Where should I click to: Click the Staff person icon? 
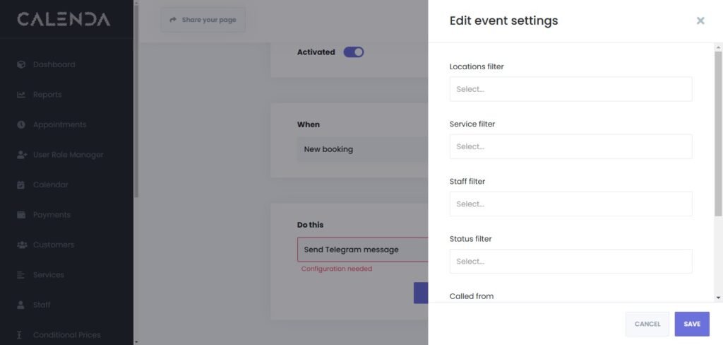point(21,305)
